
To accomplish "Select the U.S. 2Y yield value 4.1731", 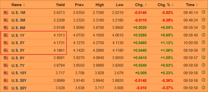I will tap(59, 43).
